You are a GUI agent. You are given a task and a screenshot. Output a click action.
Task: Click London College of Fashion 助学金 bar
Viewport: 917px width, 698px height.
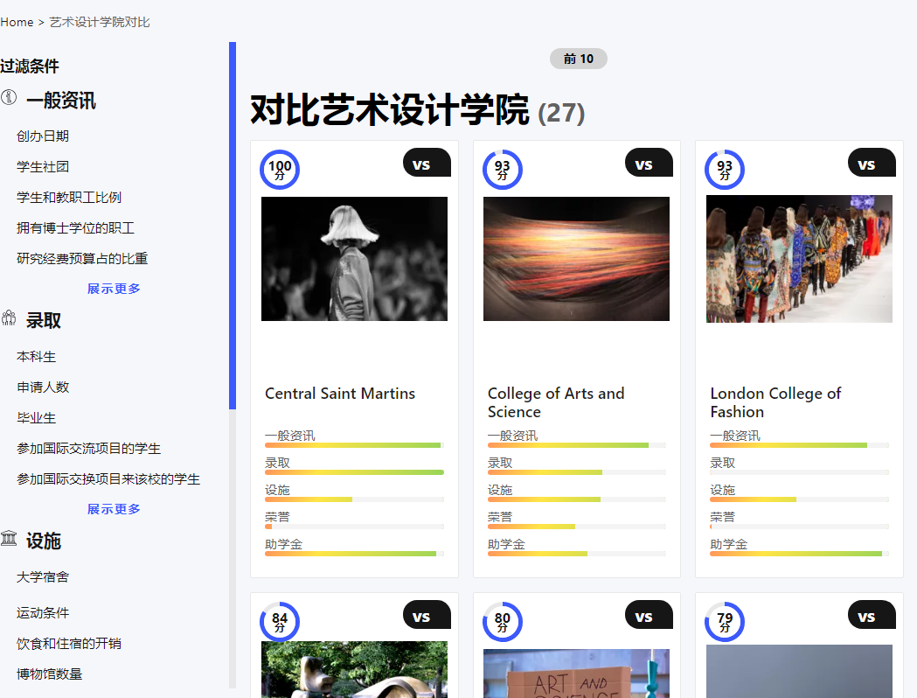800,554
